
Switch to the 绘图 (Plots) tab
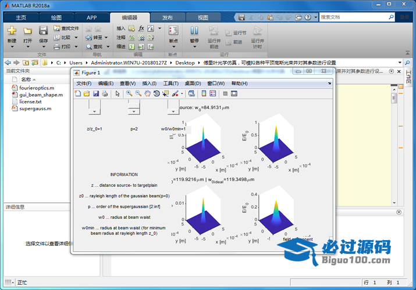[56, 18]
